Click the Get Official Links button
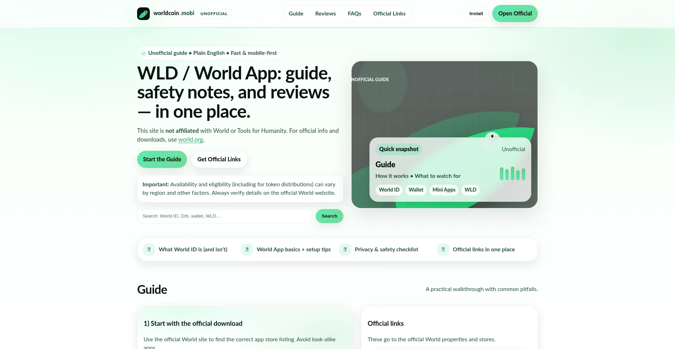The height and width of the screenshot is (349, 675). click(219, 159)
